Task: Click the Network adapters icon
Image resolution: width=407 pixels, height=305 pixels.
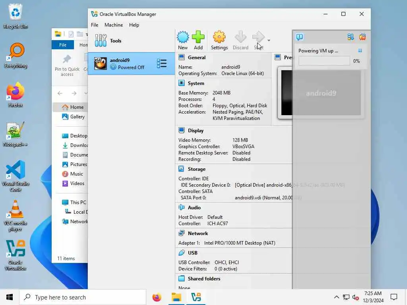Action: (x=181, y=233)
